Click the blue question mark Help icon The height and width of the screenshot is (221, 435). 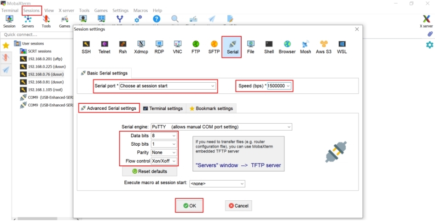[x=157, y=19]
